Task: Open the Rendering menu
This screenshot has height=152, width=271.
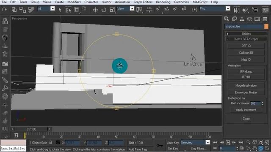Action: point(163,2)
